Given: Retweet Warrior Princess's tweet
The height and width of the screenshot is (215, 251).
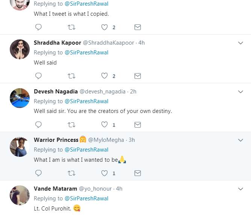Looking at the screenshot, I should pos(71,173).
